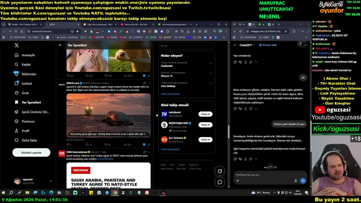
Task: Follow BEŞİKTAŞIN SESİ with Takip et
Action: coord(205,125)
